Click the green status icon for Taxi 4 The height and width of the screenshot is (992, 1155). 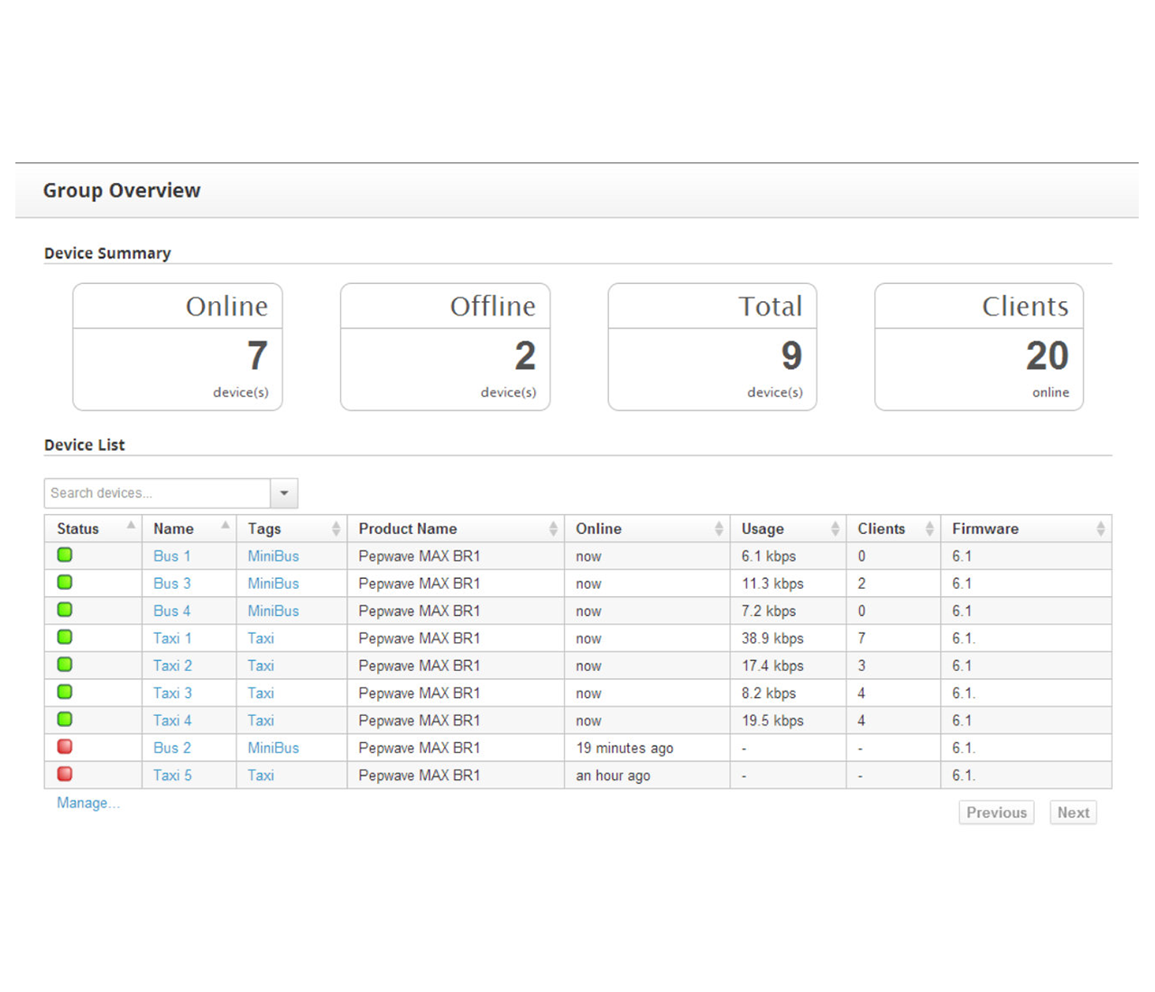[65, 720]
